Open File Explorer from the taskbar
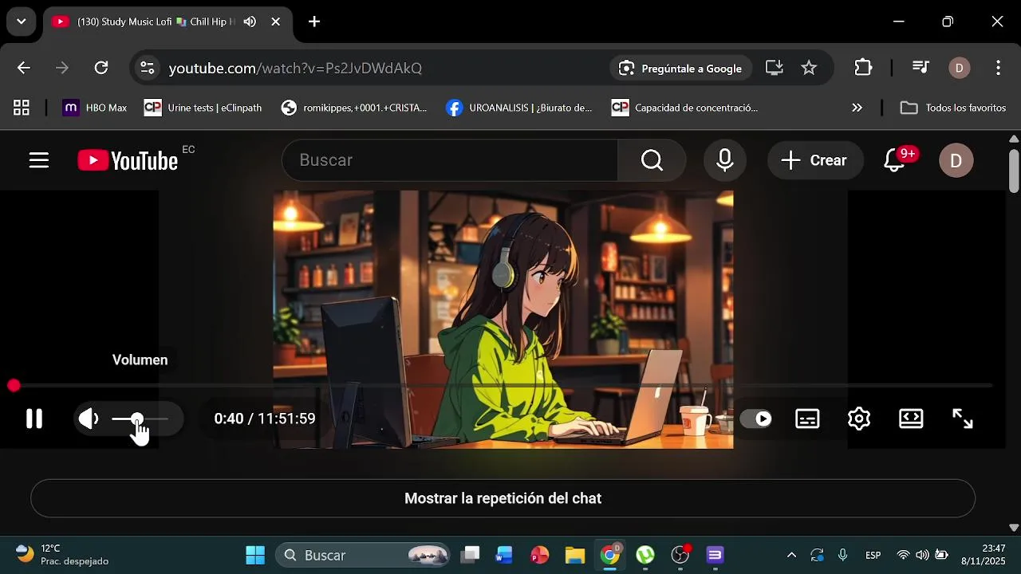 point(574,555)
